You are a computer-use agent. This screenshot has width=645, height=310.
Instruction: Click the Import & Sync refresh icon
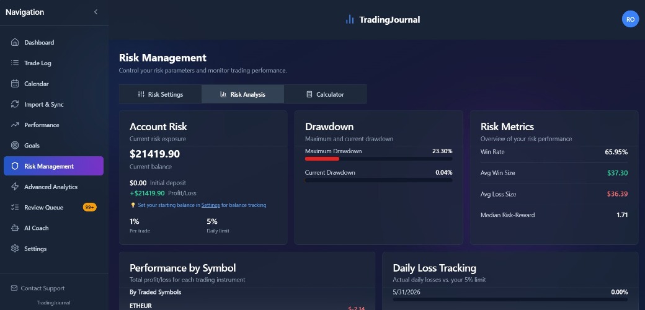pos(15,104)
